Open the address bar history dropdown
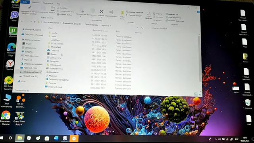This screenshot has height=143, width=254. click(137, 27)
